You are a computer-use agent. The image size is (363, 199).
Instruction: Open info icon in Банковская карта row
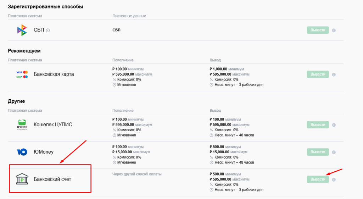[334, 74]
